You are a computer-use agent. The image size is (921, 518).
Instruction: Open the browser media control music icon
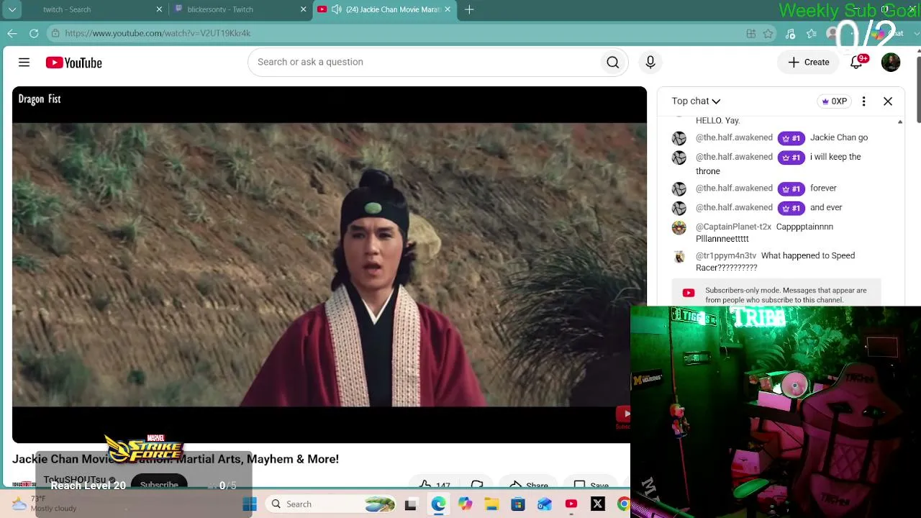point(790,33)
